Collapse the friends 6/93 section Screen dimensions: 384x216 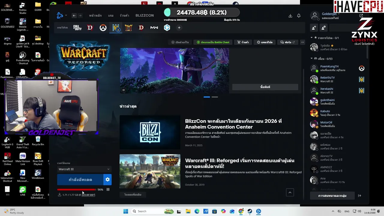tap(311, 58)
